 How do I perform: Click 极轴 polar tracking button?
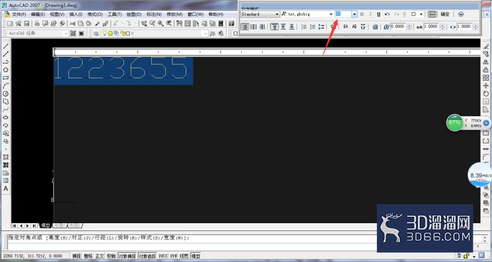tap(111, 256)
